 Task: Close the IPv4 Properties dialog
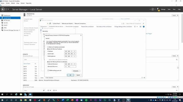(x=81, y=35)
